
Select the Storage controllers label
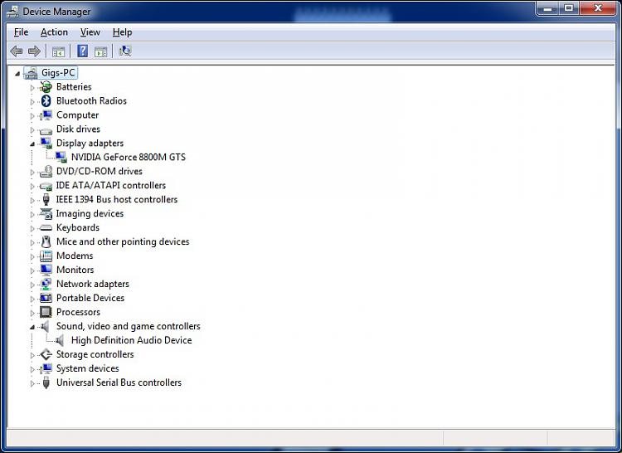95,354
